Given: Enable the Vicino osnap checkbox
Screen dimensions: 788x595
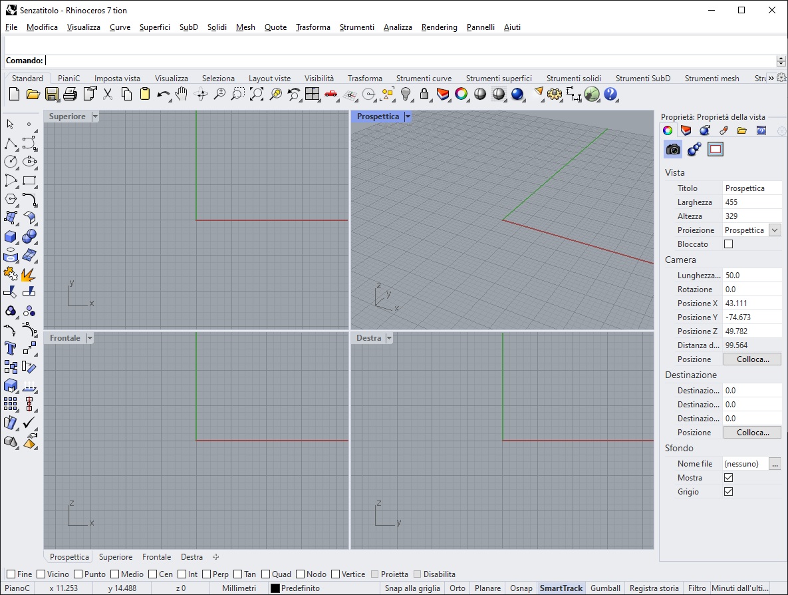Looking at the screenshot, I should (x=41, y=574).
